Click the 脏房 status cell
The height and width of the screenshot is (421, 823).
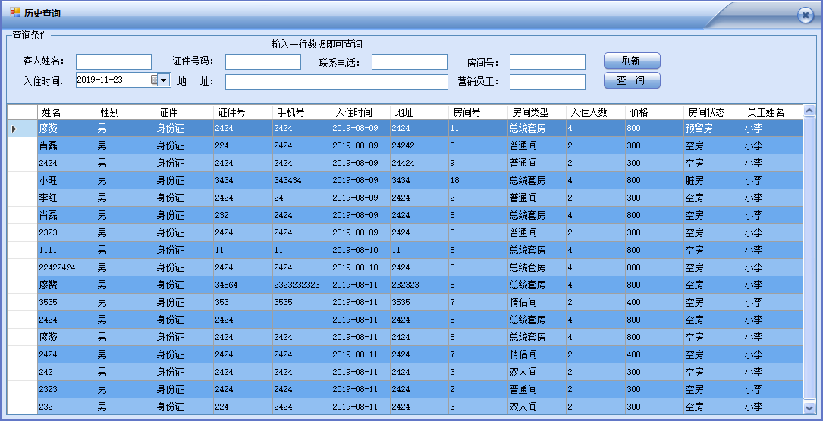pos(711,180)
